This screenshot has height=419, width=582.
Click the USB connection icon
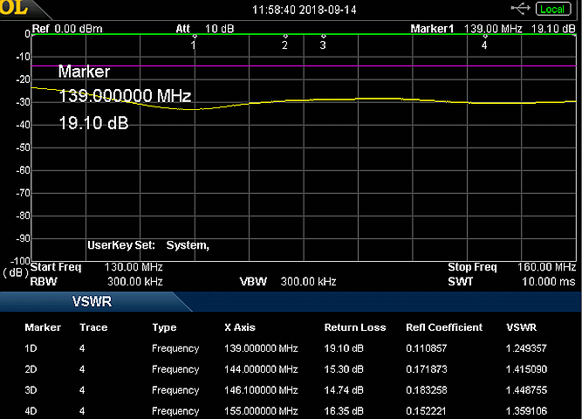[x=519, y=9]
